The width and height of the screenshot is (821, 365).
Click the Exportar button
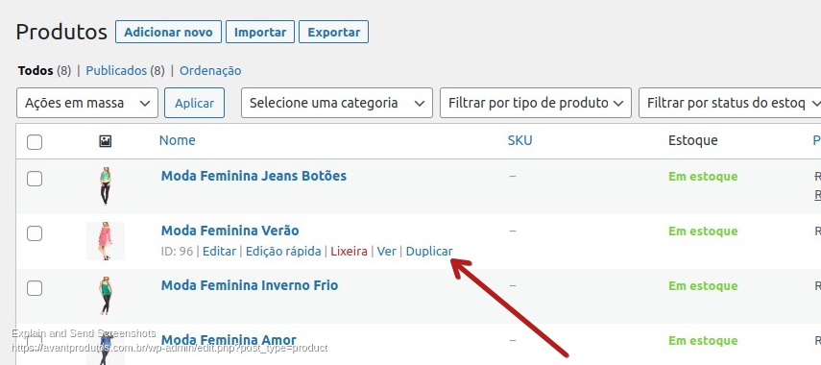(333, 32)
